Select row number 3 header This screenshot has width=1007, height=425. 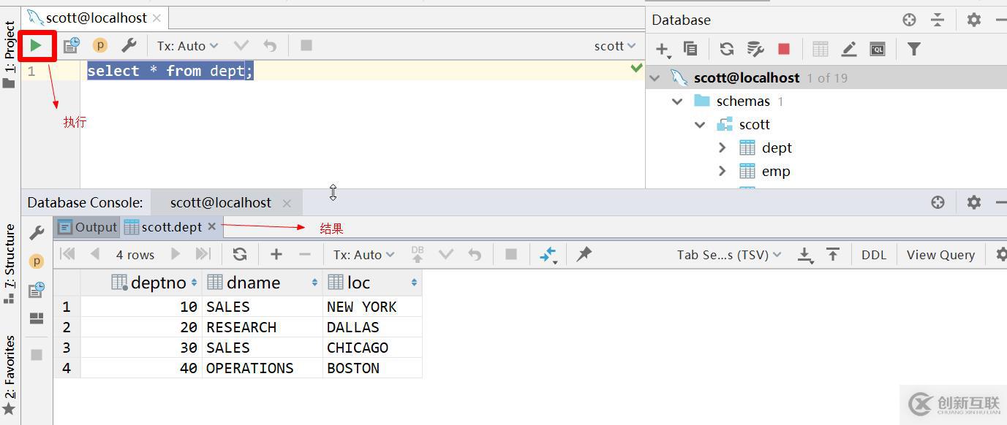(x=67, y=348)
